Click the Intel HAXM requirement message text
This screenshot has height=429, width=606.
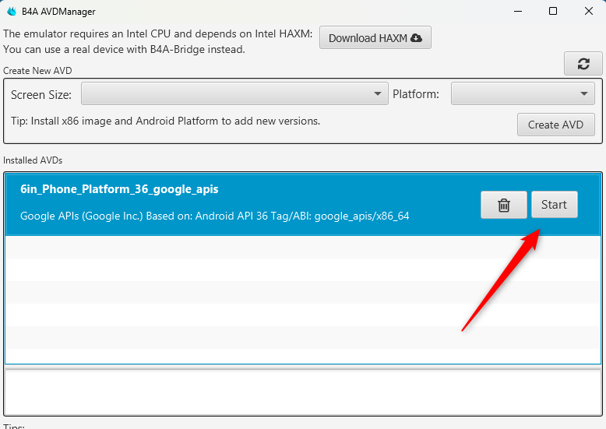(157, 34)
